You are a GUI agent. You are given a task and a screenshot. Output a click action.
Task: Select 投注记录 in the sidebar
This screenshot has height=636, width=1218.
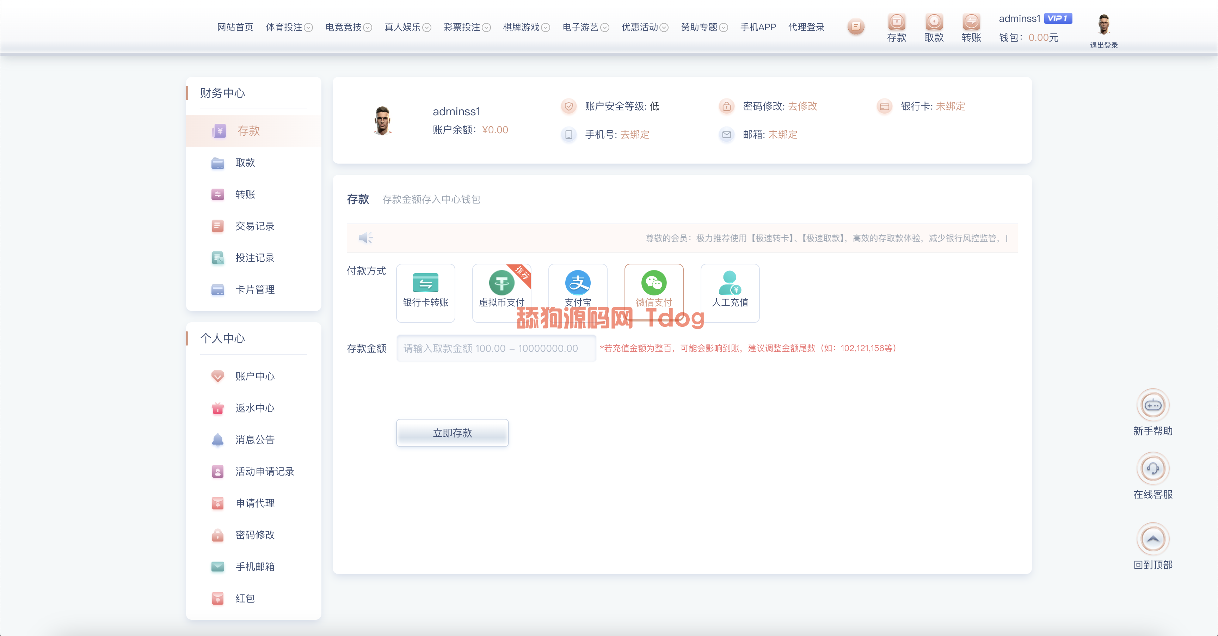point(254,258)
